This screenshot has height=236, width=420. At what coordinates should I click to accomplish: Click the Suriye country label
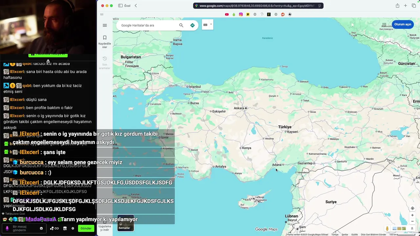click(331, 202)
